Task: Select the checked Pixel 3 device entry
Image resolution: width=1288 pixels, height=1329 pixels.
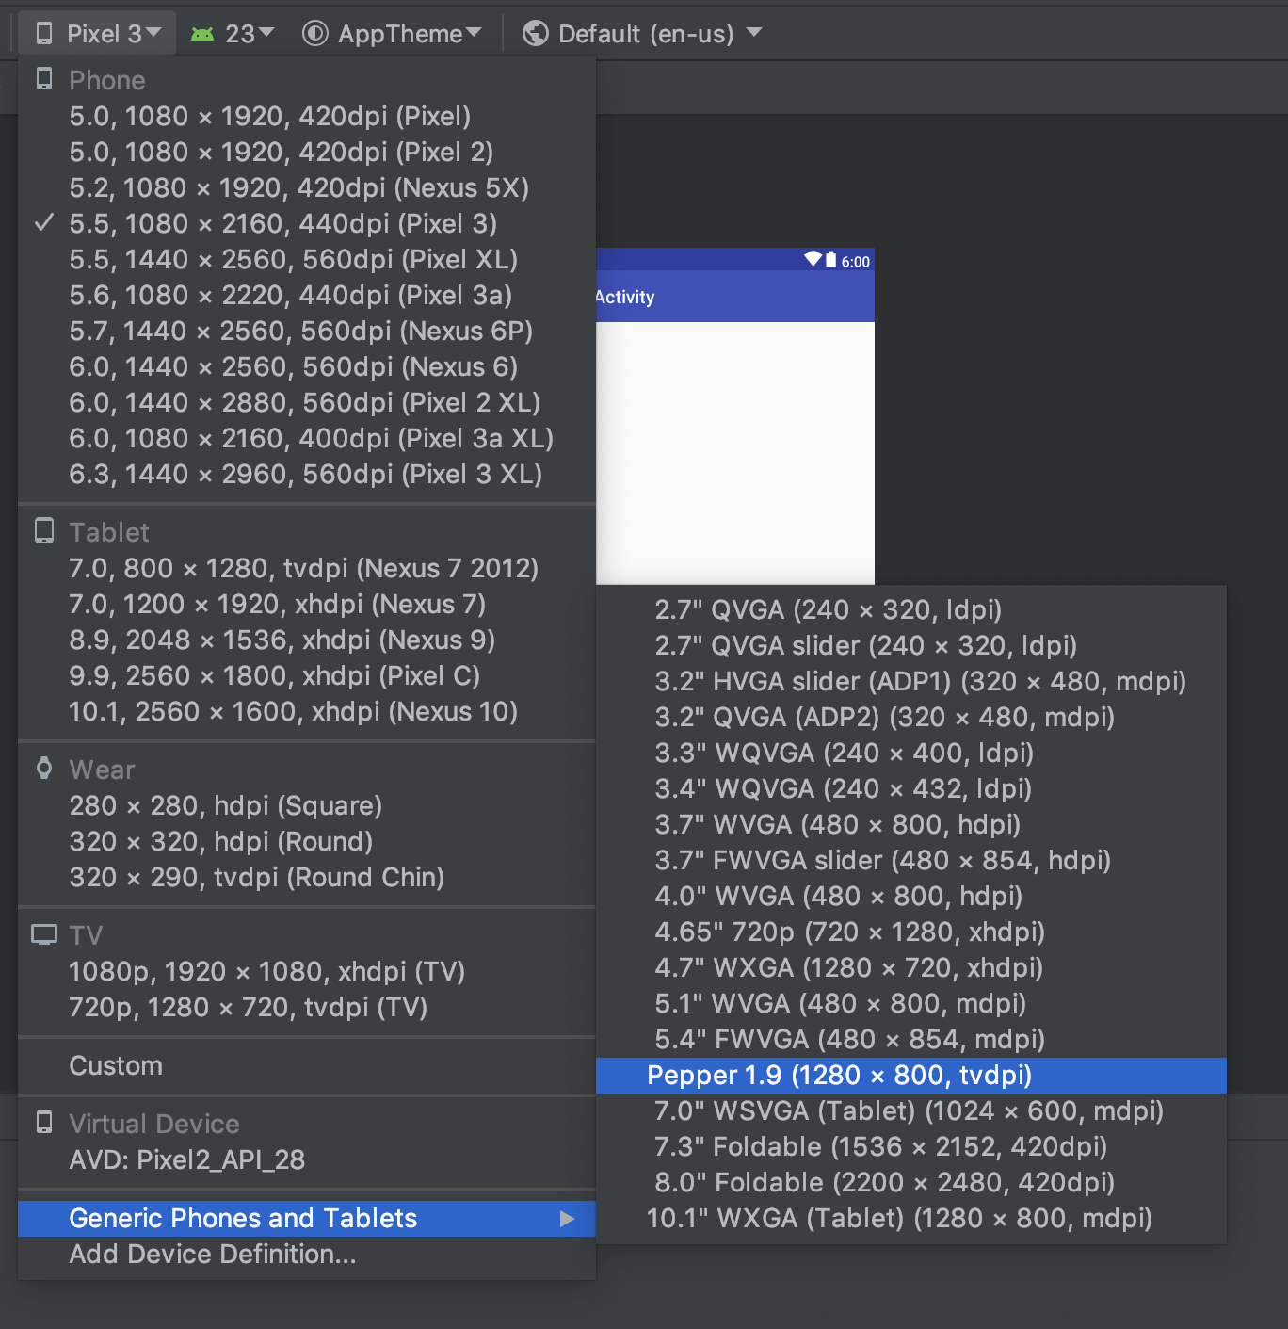Action: click(x=282, y=224)
